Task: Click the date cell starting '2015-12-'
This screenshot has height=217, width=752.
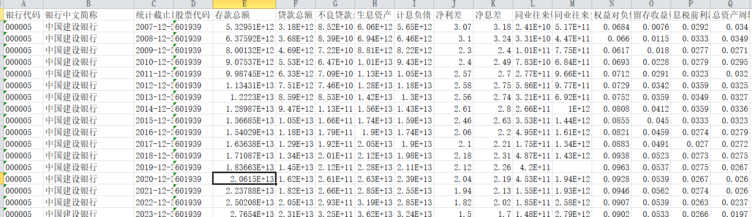Action: pyautogui.click(x=154, y=120)
